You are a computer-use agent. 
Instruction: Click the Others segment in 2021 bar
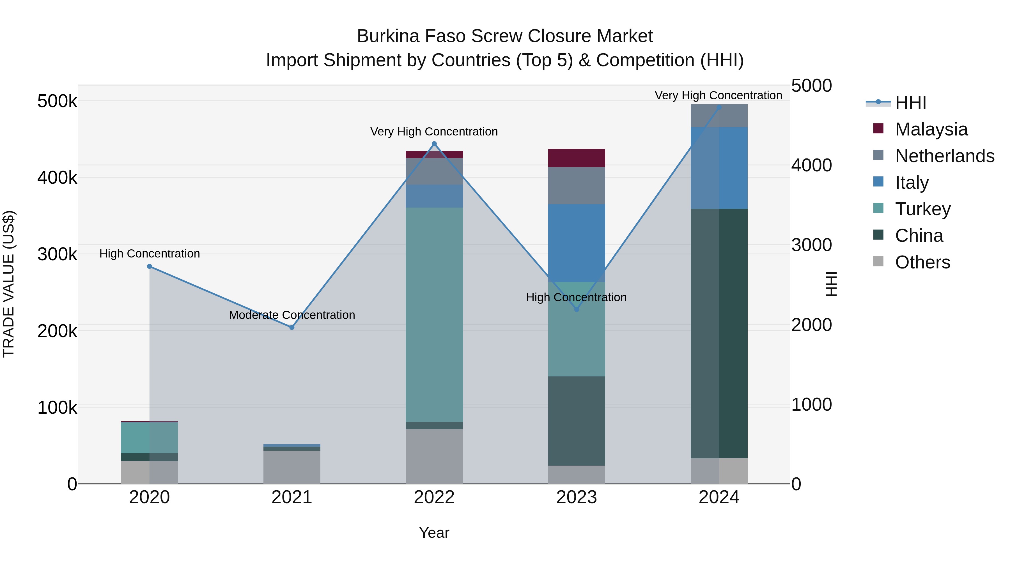pos(292,467)
